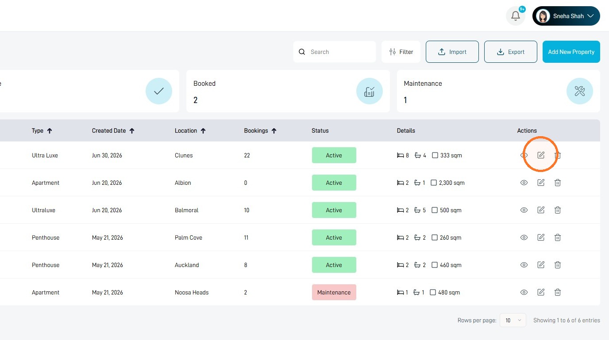View the Noosa Heads property details

coord(524,292)
